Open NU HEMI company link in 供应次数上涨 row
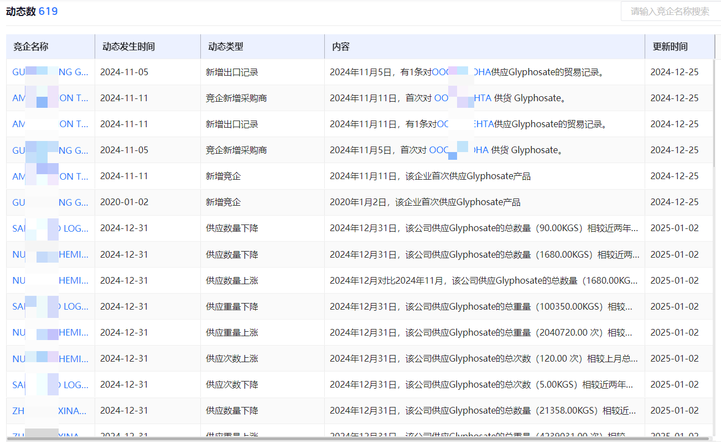 (50, 359)
